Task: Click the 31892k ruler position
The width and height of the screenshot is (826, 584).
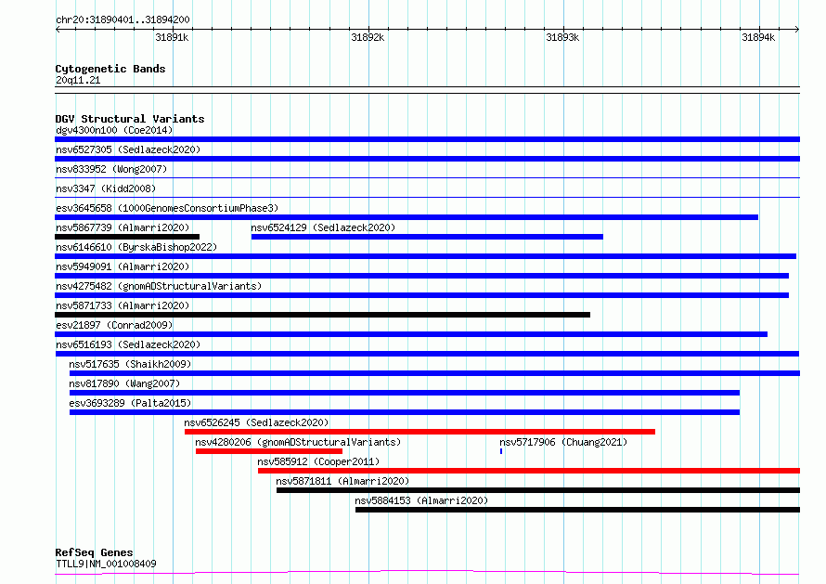Action: [368, 37]
